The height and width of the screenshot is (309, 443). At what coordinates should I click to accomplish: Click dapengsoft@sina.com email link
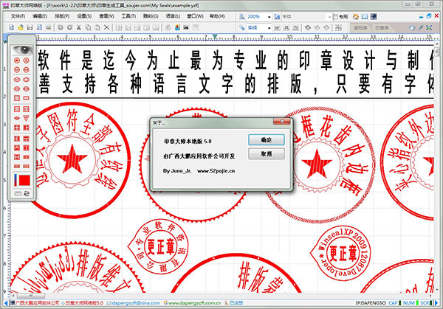pos(135,303)
